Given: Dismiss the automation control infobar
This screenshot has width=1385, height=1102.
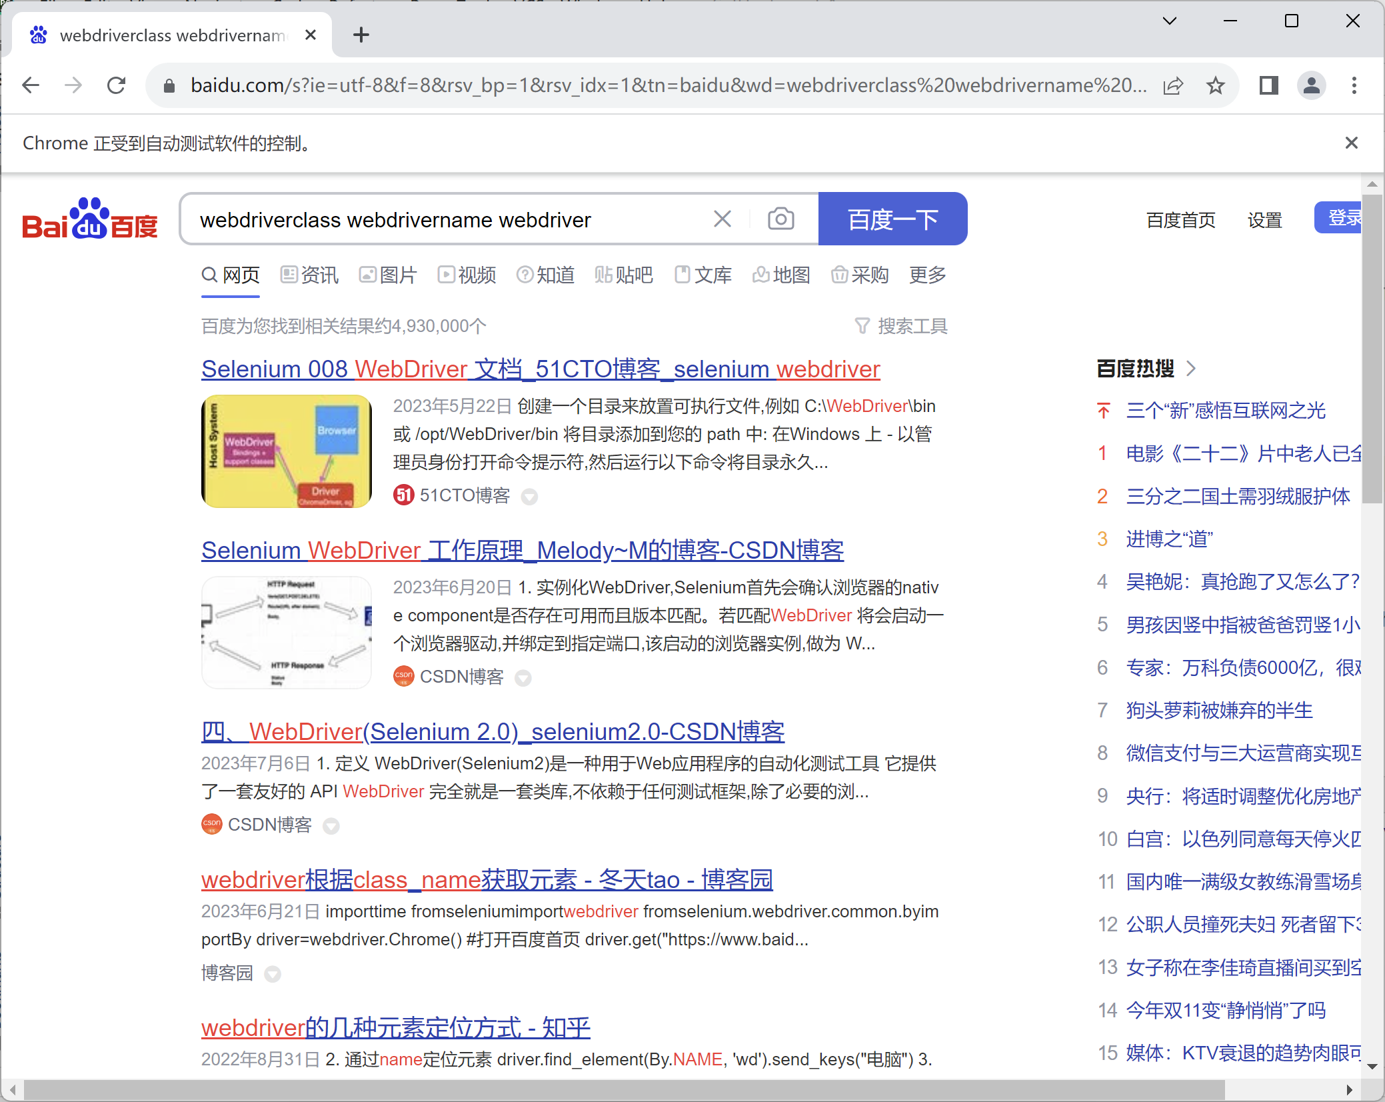Looking at the screenshot, I should click(x=1351, y=143).
